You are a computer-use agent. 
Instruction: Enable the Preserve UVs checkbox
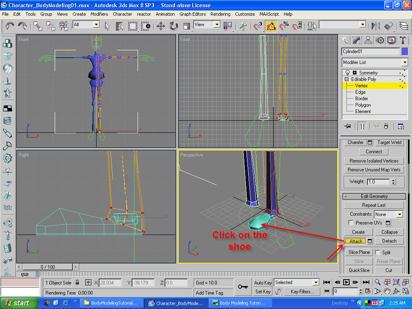351,223
